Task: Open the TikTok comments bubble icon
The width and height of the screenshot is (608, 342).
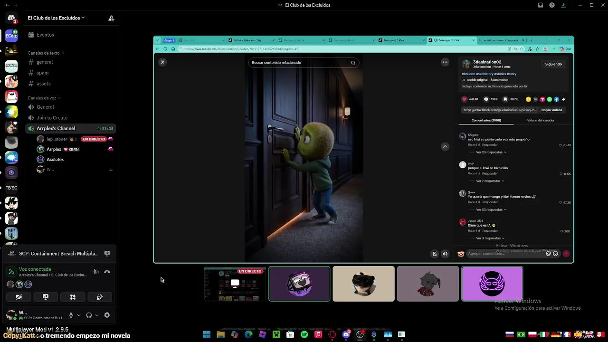Action: [486, 99]
